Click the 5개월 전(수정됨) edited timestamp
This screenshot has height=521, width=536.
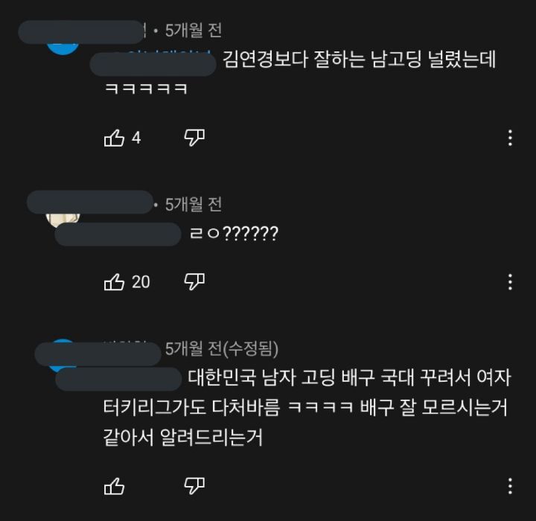pyautogui.click(x=222, y=349)
